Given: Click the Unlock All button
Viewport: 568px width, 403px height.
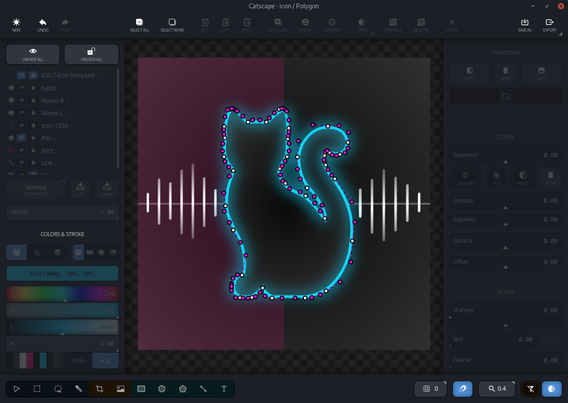Looking at the screenshot, I should (x=92, y=54).
